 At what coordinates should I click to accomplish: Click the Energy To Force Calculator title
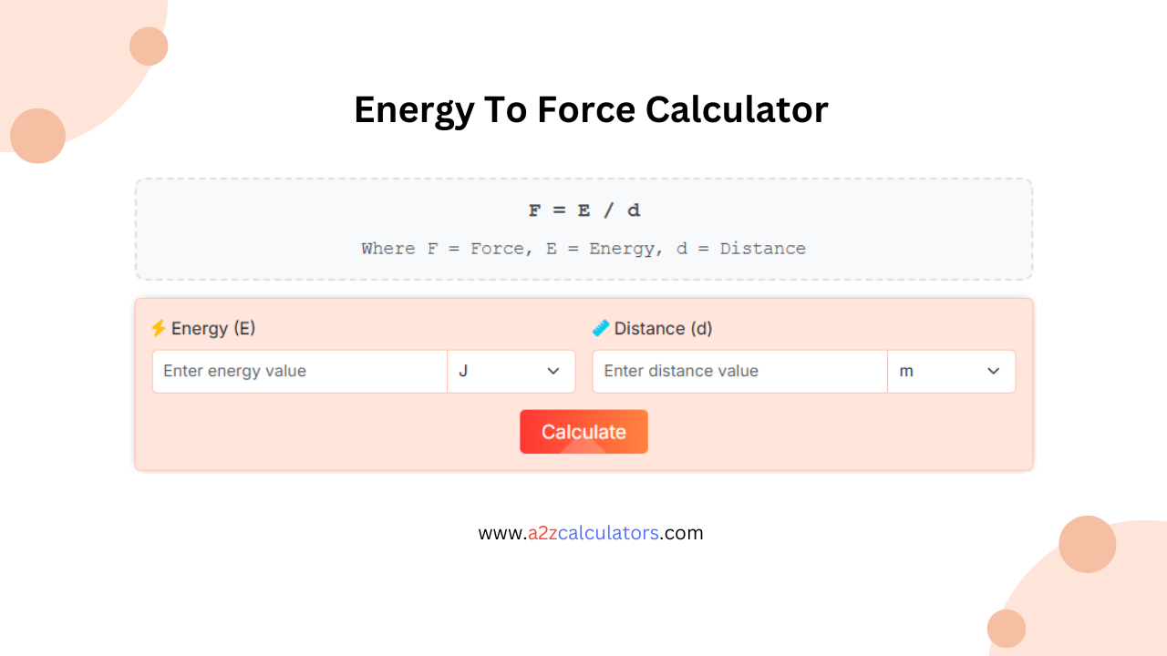click(591, 109)
